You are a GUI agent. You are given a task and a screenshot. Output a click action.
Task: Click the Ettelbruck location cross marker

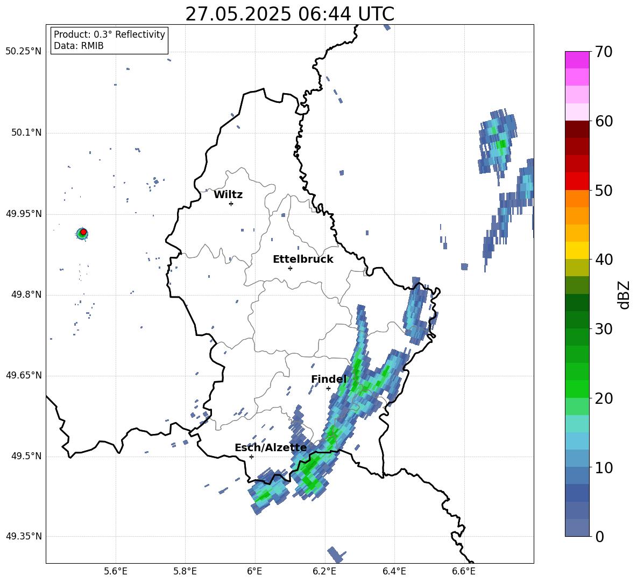[290, 268]
